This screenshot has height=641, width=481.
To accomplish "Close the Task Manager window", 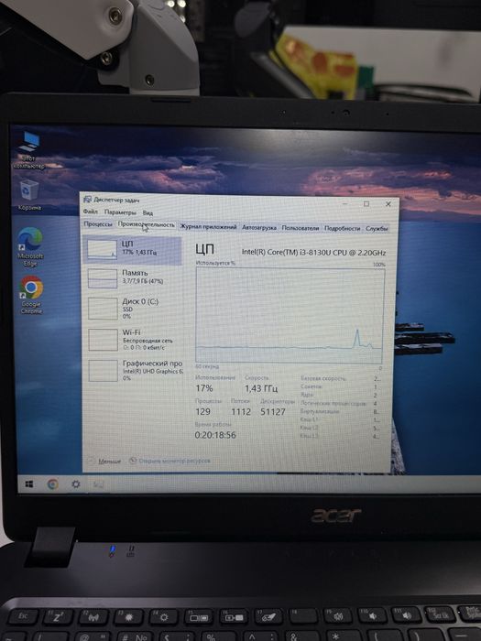I will 388,203.
